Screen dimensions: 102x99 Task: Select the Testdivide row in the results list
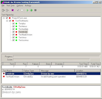pos(51,74)
